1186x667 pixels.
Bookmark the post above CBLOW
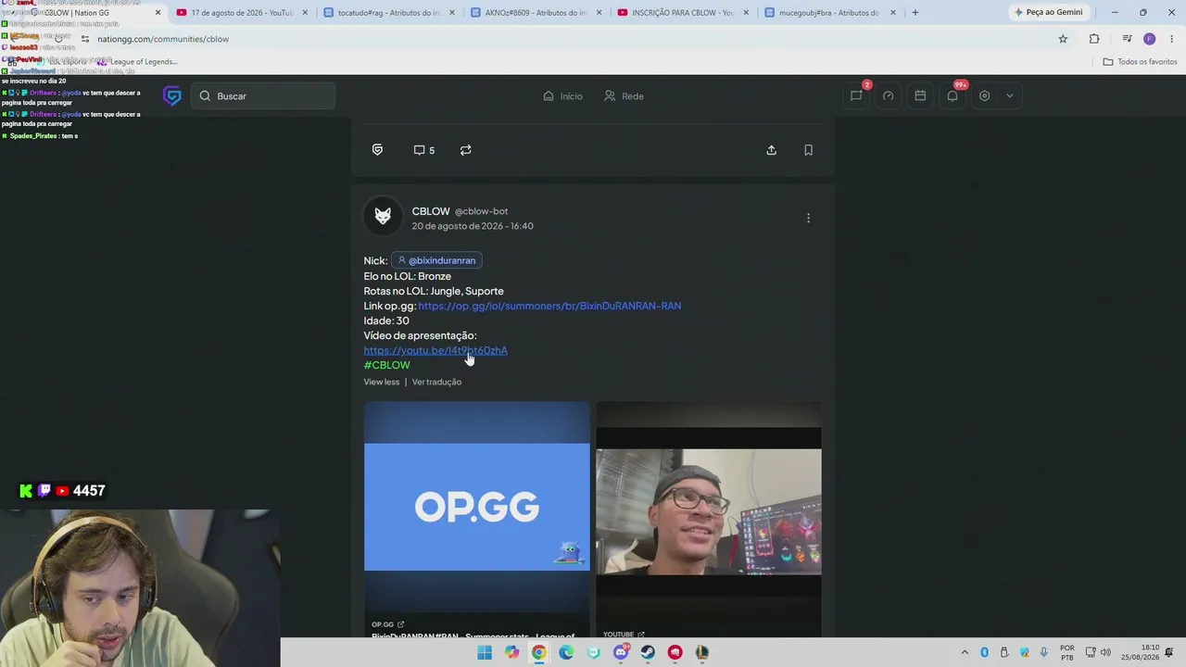(808, 150)
